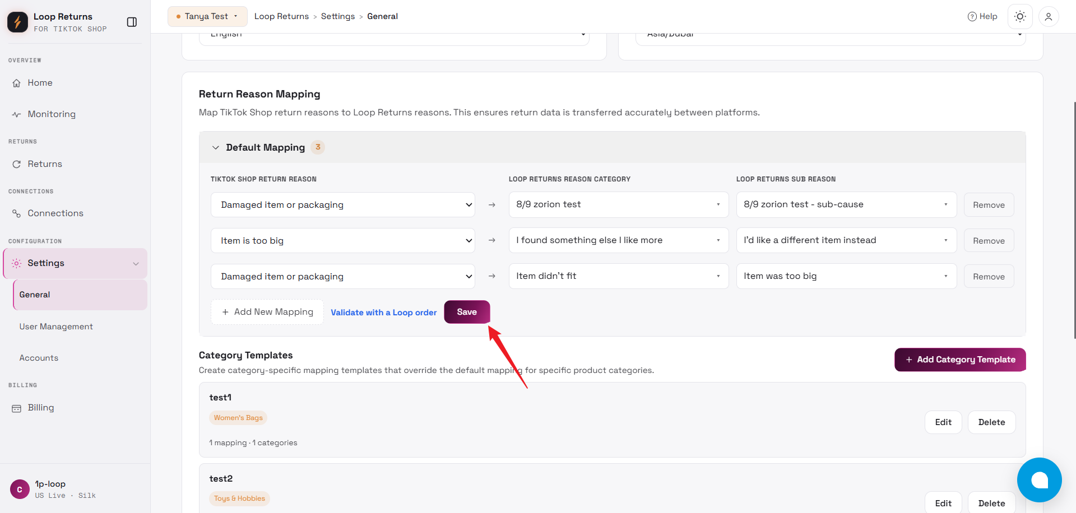The width and height of the screenshot is (1076, 513).
Task: Remove the 8/9 zorion test mapping
Action: 989,205
